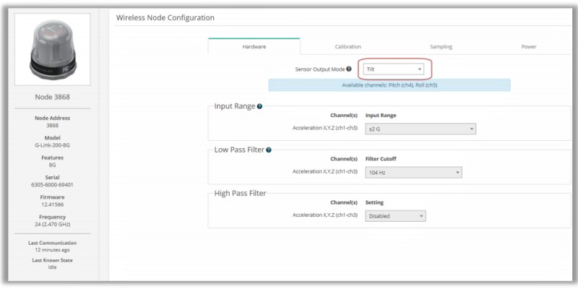Click the Last Communication time entry
This screenshot has height=289, width=578.
(52, 249)
